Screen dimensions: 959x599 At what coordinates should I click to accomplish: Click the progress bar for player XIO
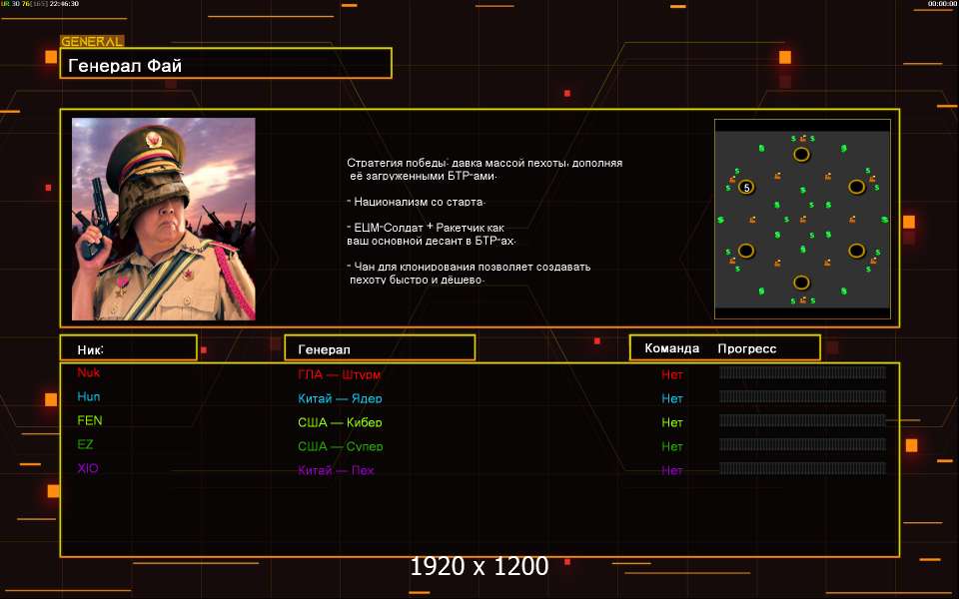[802, 468]
